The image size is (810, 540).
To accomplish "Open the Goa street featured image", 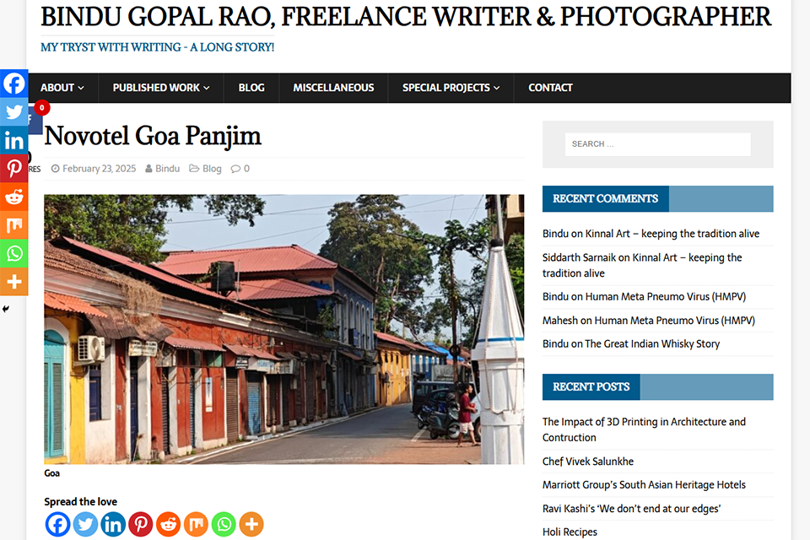I will (x=283, y=329).
